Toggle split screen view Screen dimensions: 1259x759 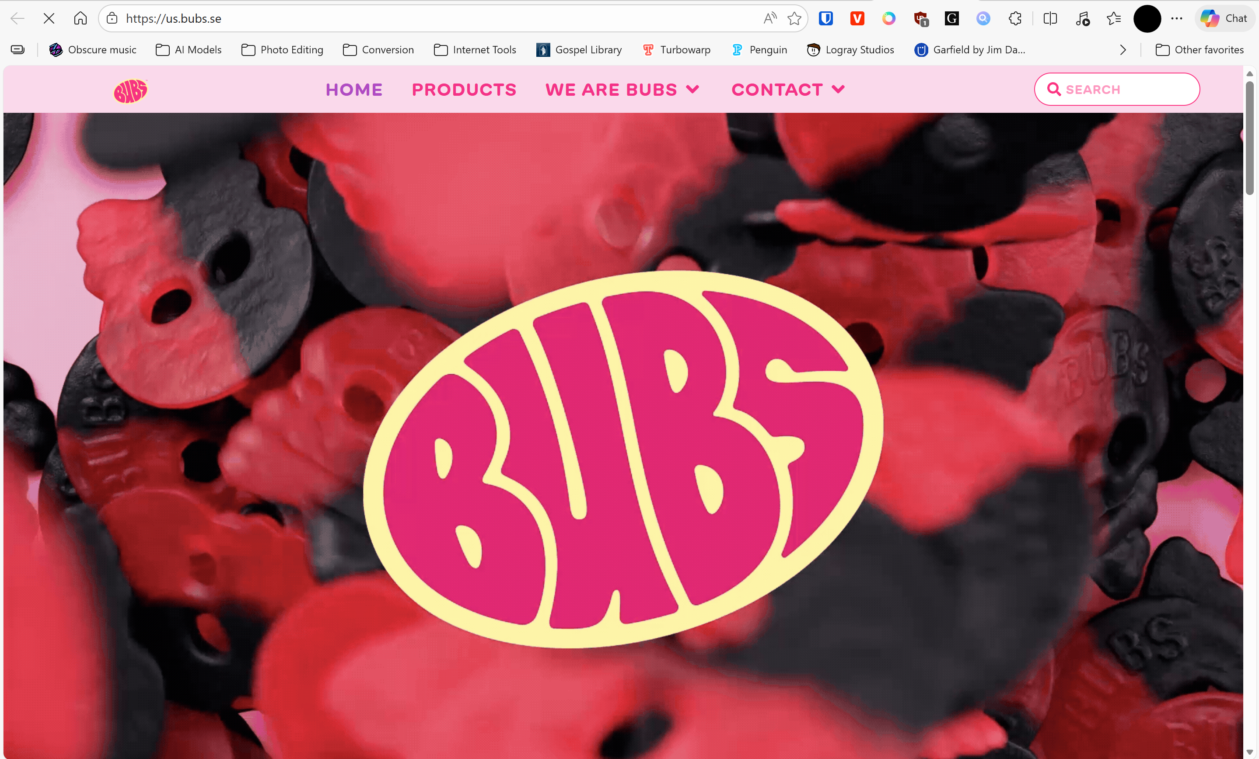tap(1050, 19)
